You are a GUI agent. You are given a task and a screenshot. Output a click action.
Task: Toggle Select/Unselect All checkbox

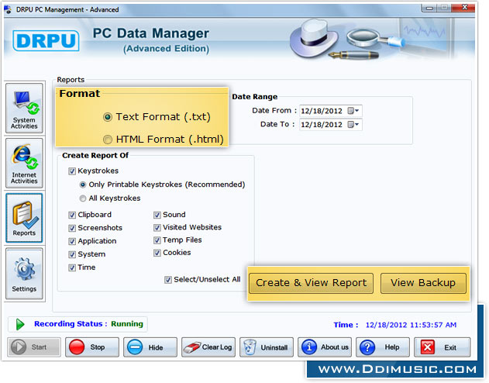[168, 280]
